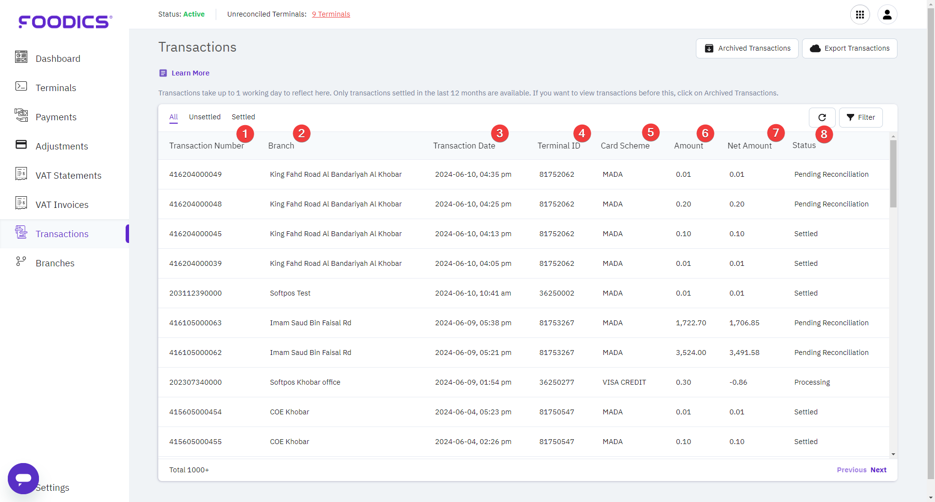This screenshot has height=502, width=935.
Task: Select the Transactions sidebar icon
Action: 21,232
